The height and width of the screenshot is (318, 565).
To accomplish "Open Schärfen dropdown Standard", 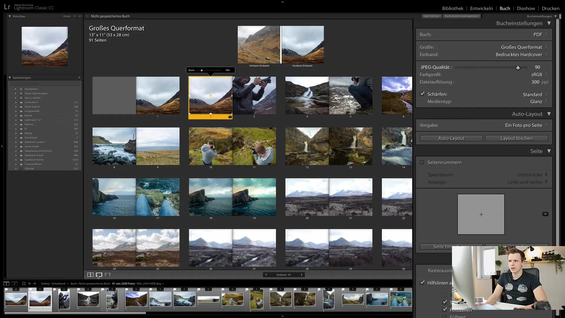I will [535, 95].
